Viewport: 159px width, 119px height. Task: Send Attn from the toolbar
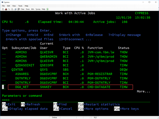(33, 9)
